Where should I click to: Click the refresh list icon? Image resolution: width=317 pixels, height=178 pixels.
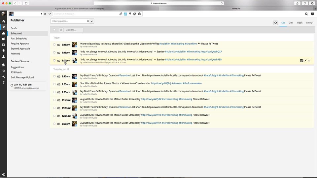pos(275,23)
